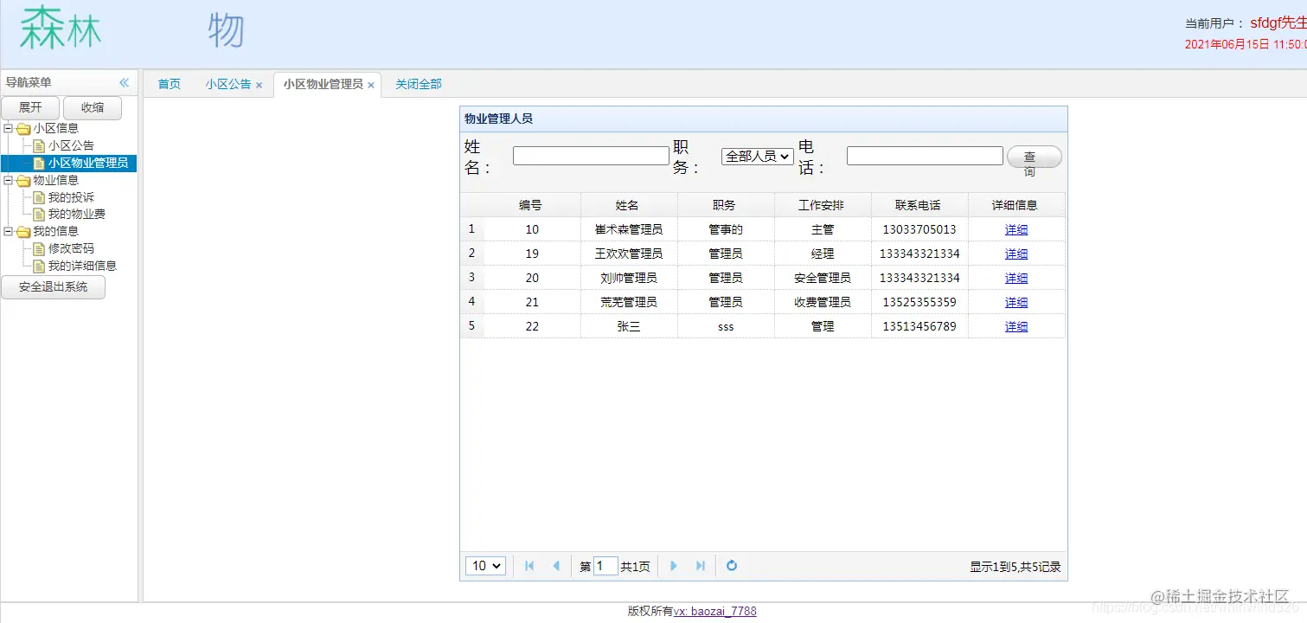Click the name cell 张三
1307x623 pixels.
[629, 326]
